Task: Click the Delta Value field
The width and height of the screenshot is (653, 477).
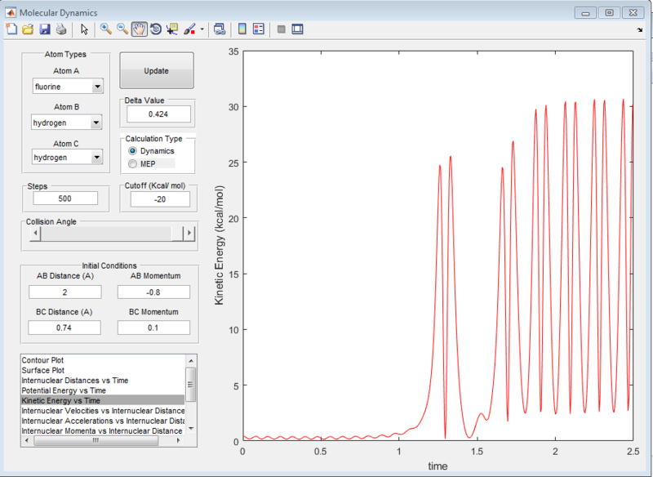Action: [x=158, y=114]
